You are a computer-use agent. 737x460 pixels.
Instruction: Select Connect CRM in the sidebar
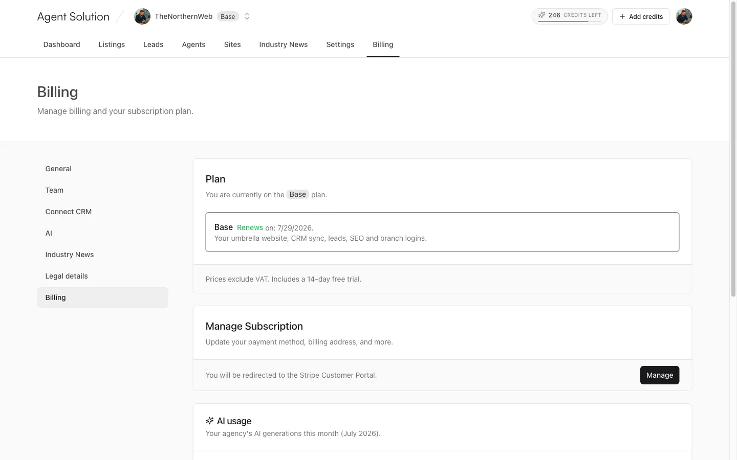click(102, 212)
